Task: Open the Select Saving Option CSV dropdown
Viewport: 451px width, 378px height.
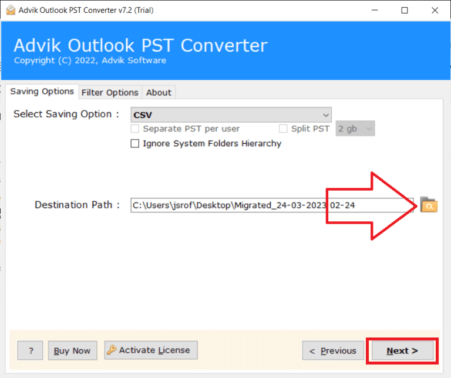Action: 231,114
